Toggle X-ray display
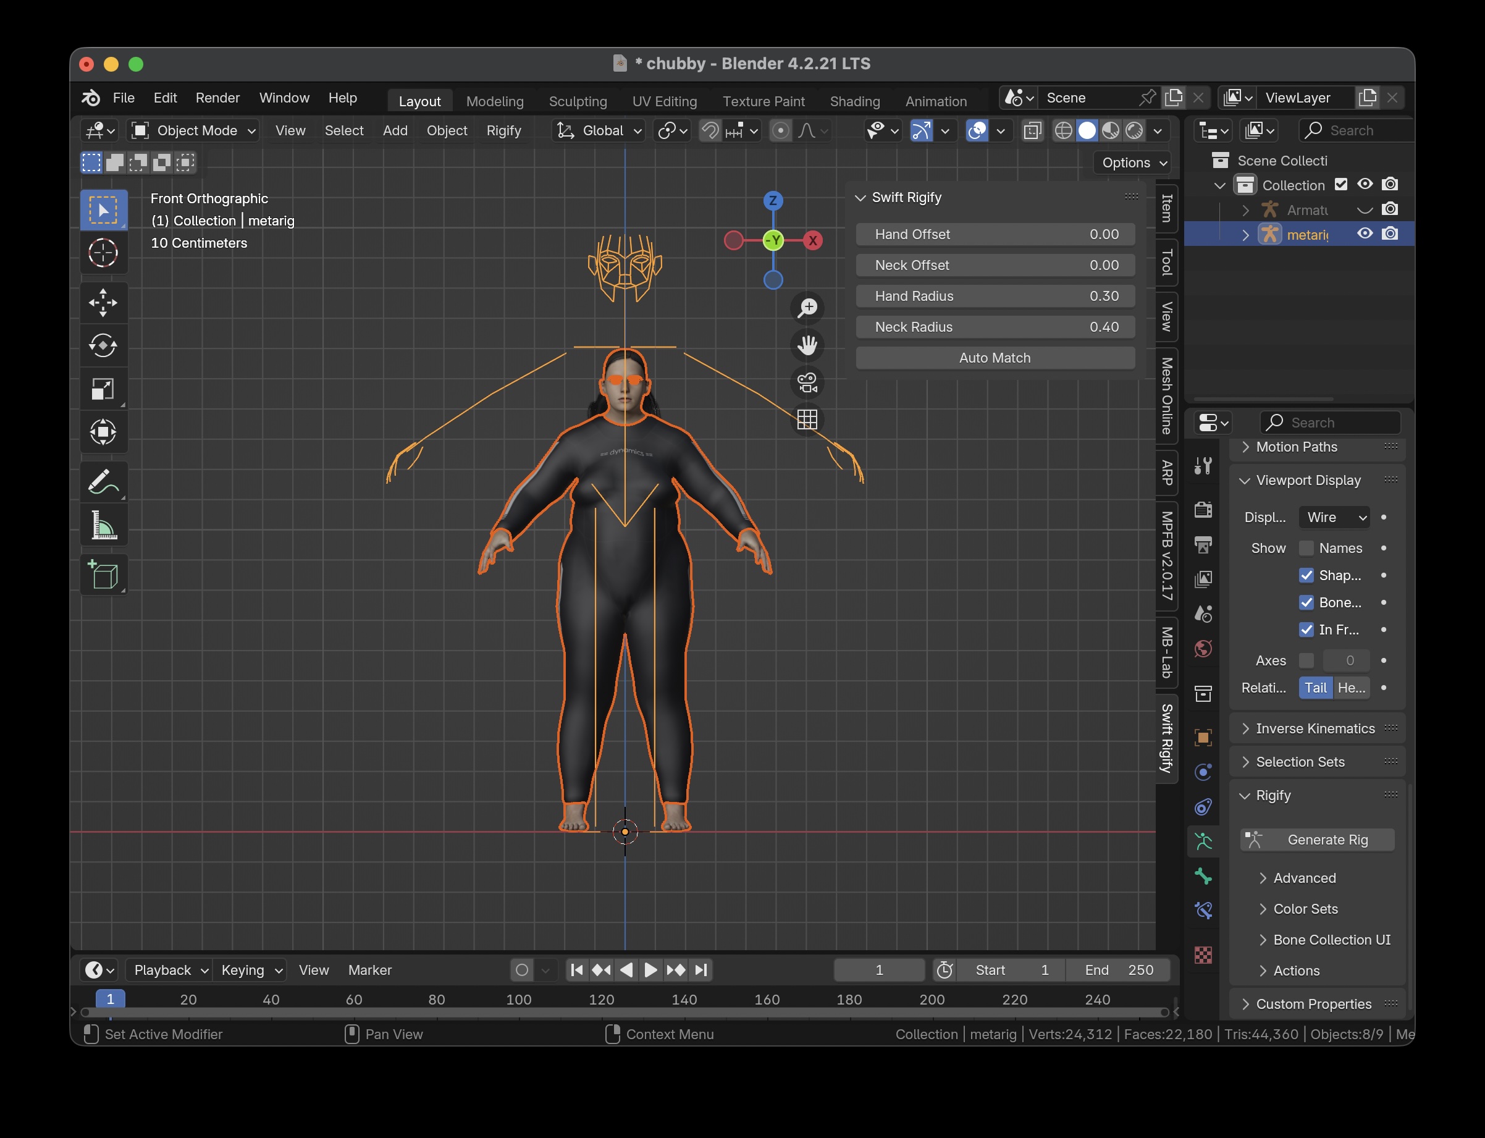This screenshot has height=1138, width=1485. [x=1032, y=131]
